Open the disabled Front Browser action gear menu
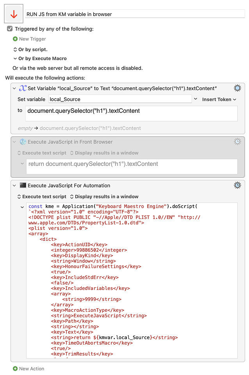 [237, 141]
